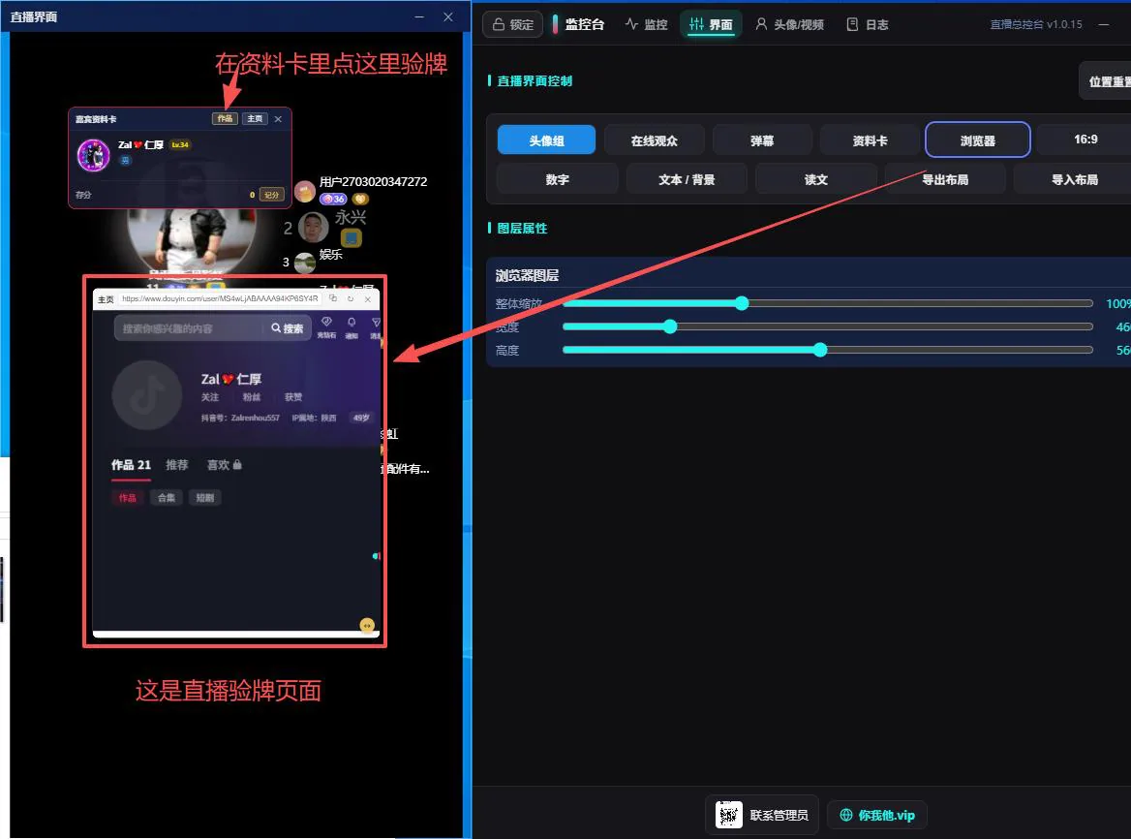The width and height of the screenshot is (1131, 839).
Task: Adjust the 整体缩放 slider handle
Action: point(742,303)
